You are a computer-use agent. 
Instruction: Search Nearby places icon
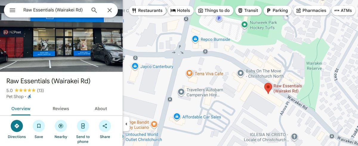(x=61, y=126)
